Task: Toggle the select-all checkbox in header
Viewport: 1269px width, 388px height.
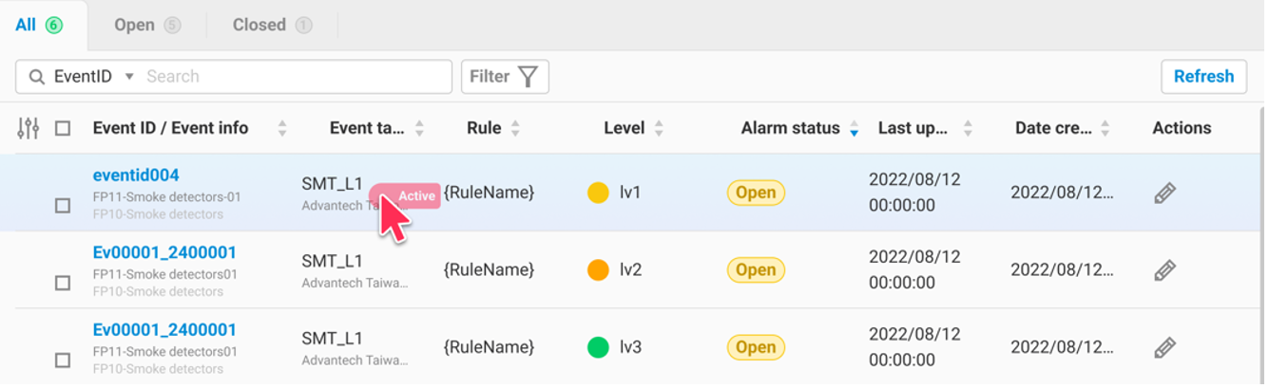Action: click(63, 128)
